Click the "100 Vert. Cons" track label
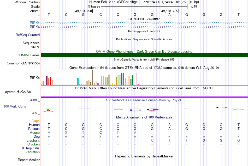Viewport: 248px width, 166px height. click(x=15, y=106)
